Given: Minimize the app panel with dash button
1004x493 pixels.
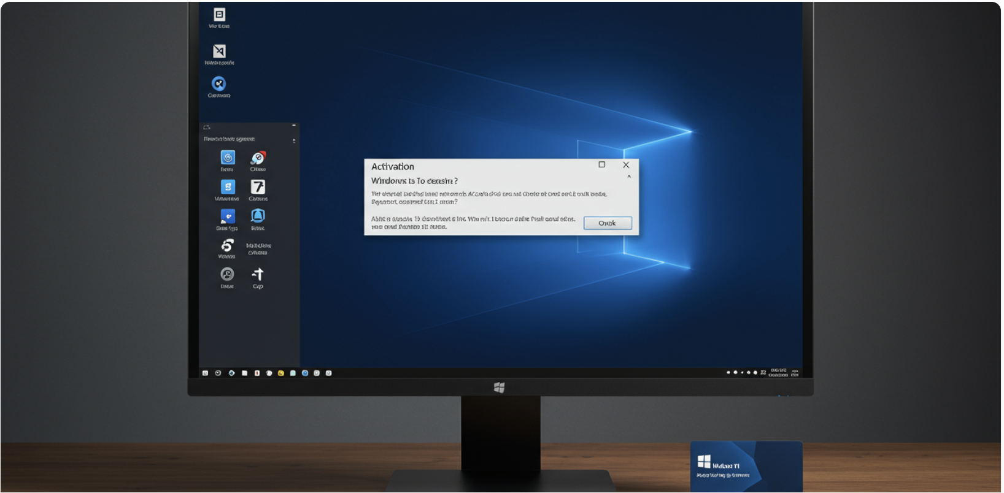Looking at the screenshot, I should (x=294, y=125).
